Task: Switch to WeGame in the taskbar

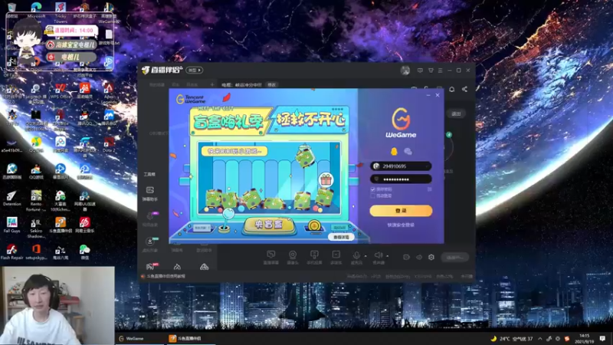Action: coord(141,338)
